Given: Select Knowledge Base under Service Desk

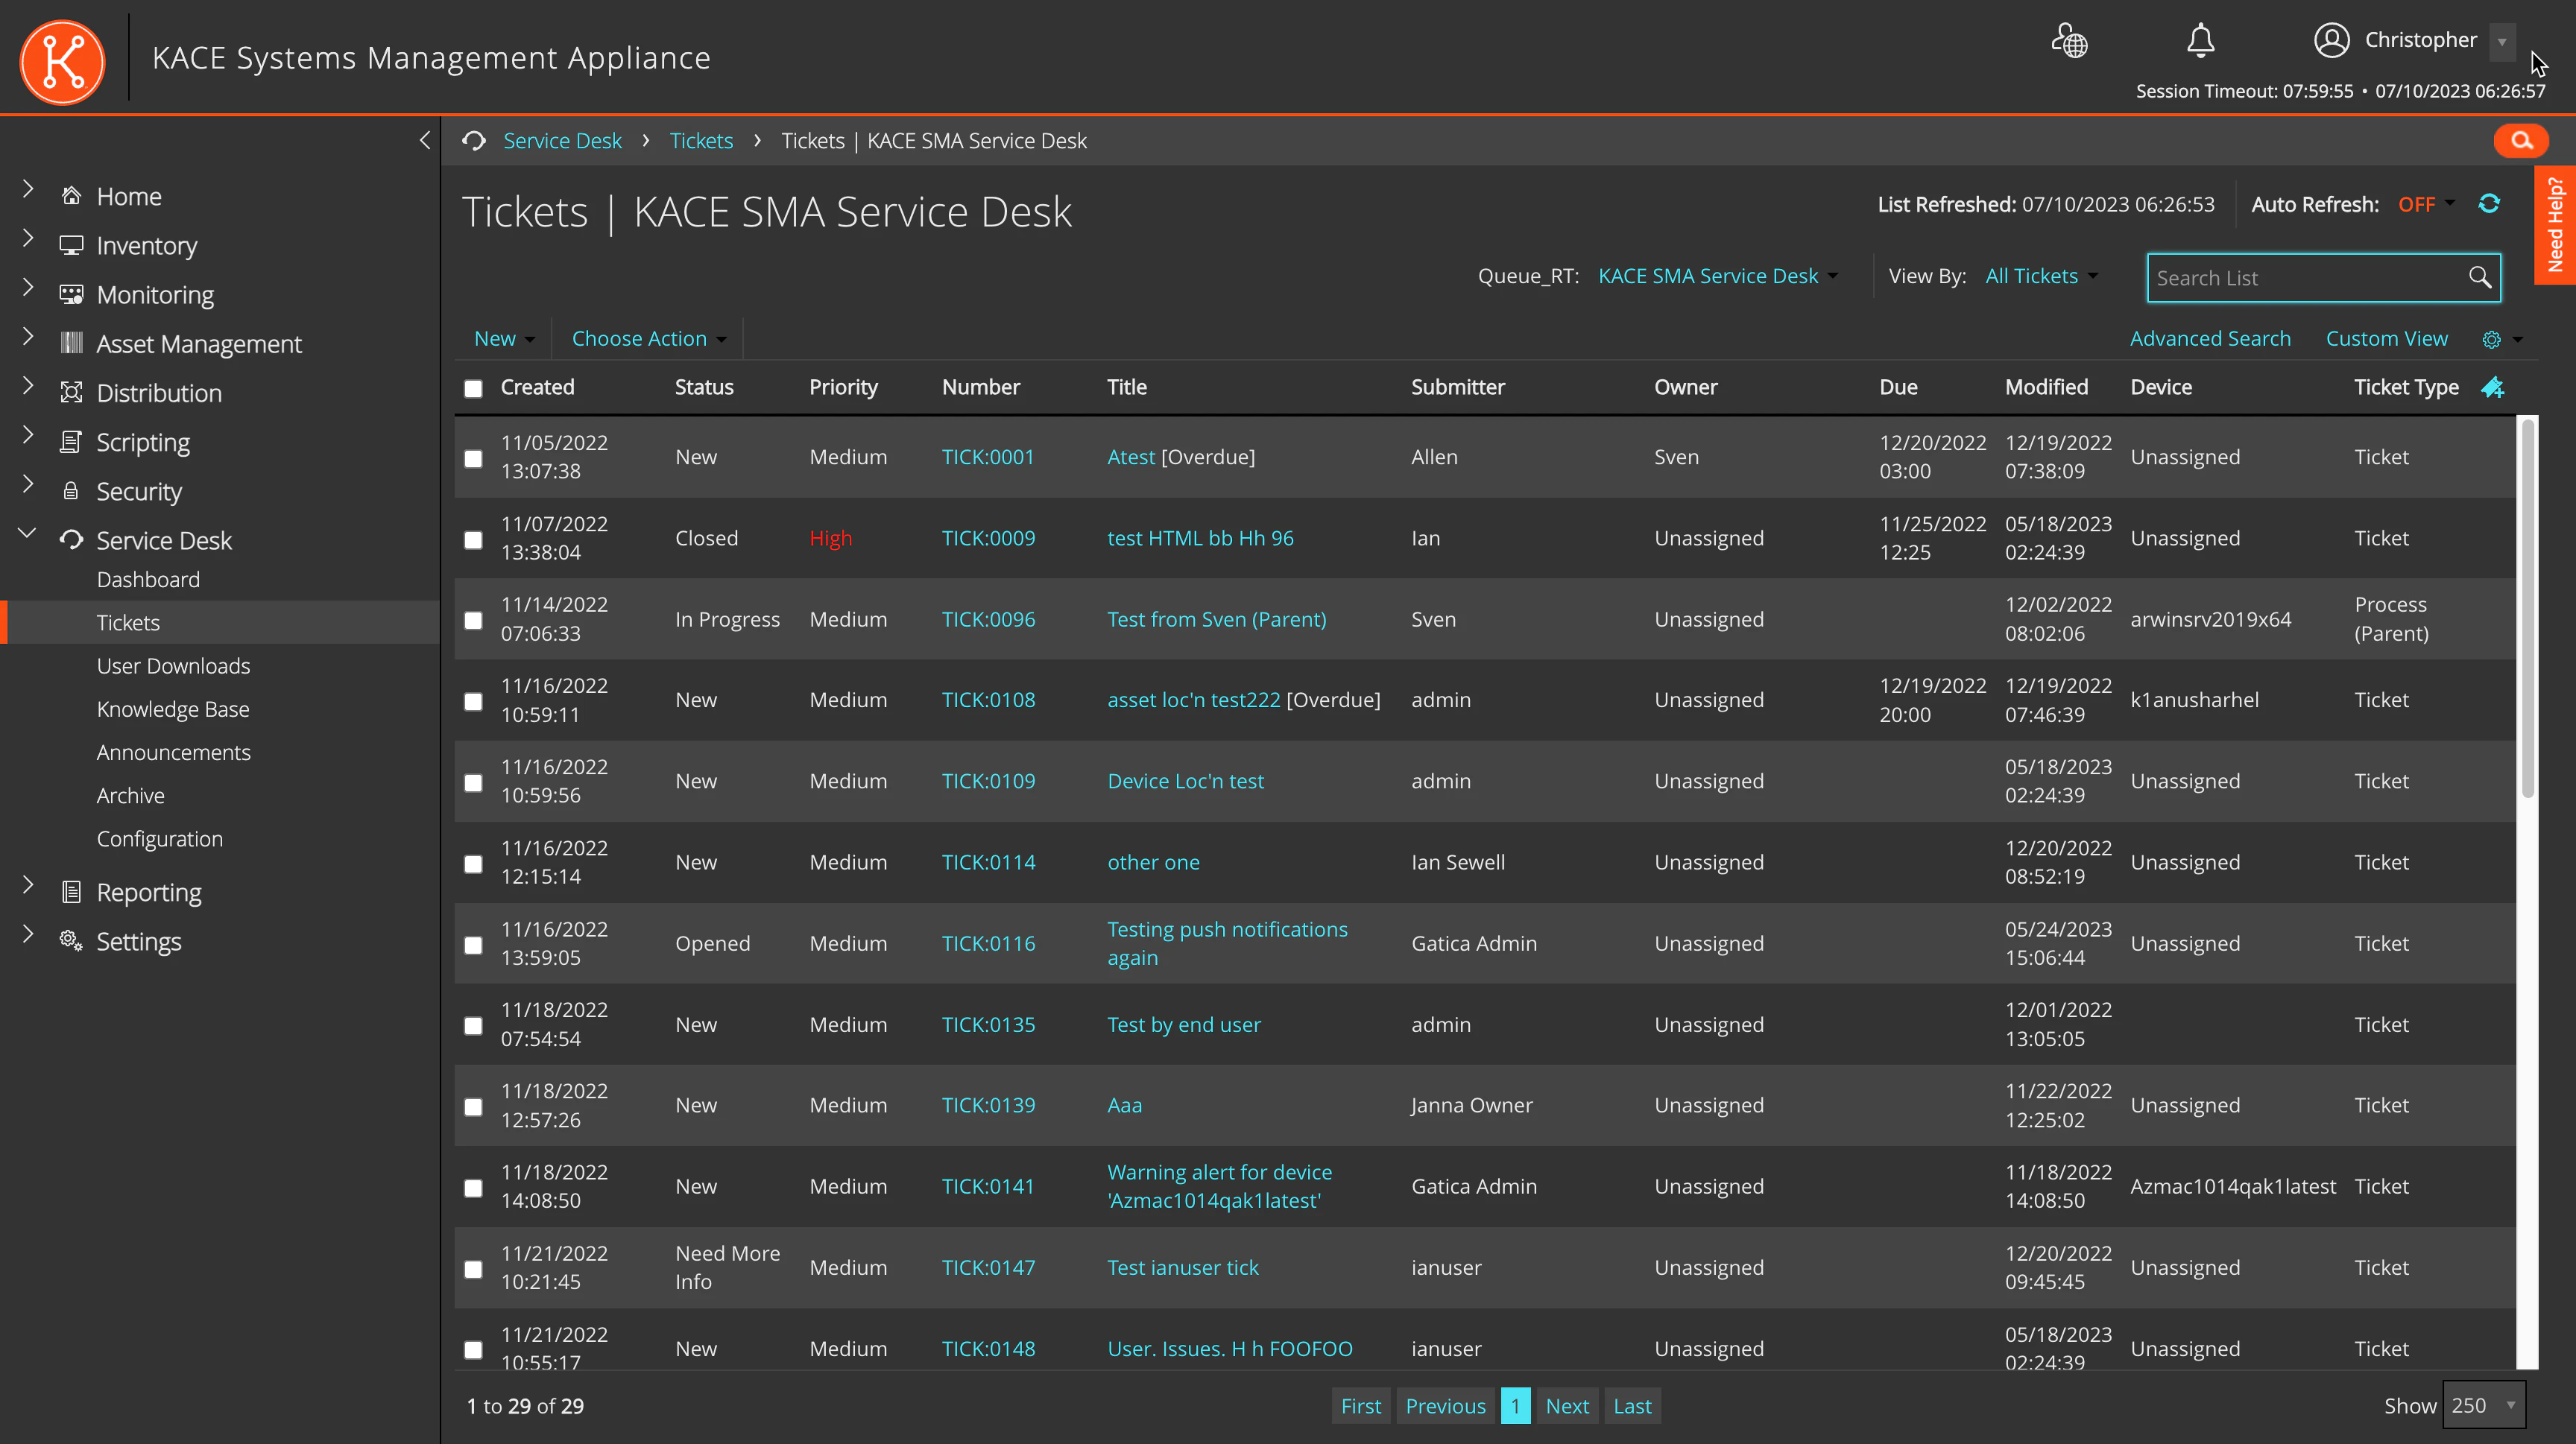Looking at the screenshot, I should pos(172,709).
